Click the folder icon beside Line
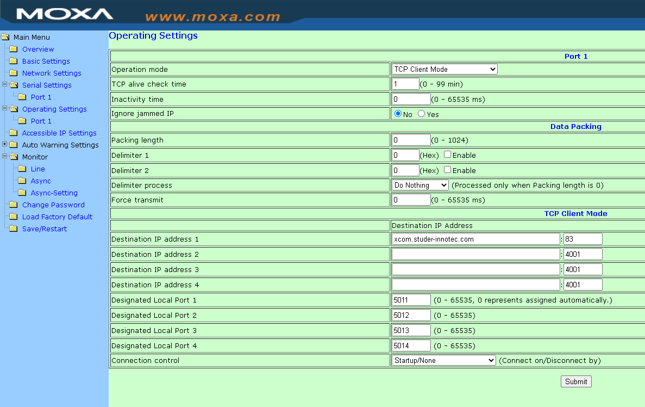Screen dimensions: 645x407 point(22,169)
